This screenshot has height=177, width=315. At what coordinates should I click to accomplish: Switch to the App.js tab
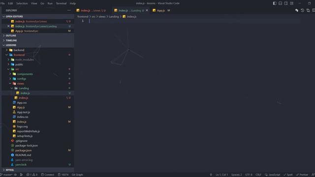[161, 10]
